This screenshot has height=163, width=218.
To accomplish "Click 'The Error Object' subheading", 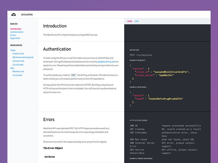I will click(53, 148).
